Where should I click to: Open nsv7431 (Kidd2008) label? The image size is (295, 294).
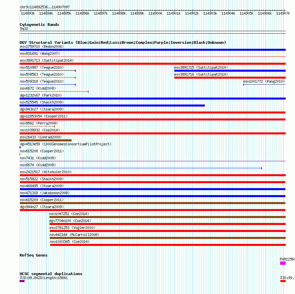tap(38, 158)
